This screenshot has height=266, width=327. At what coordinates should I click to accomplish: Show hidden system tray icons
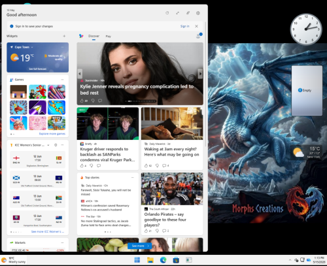290,260
